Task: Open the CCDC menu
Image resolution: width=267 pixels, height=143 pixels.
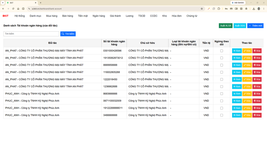Action: (154, 16)
